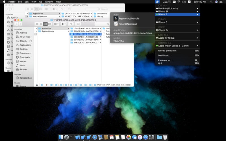Open Photos from the Dock
Viewport: 226px width, 141px height.
point(129,137)
